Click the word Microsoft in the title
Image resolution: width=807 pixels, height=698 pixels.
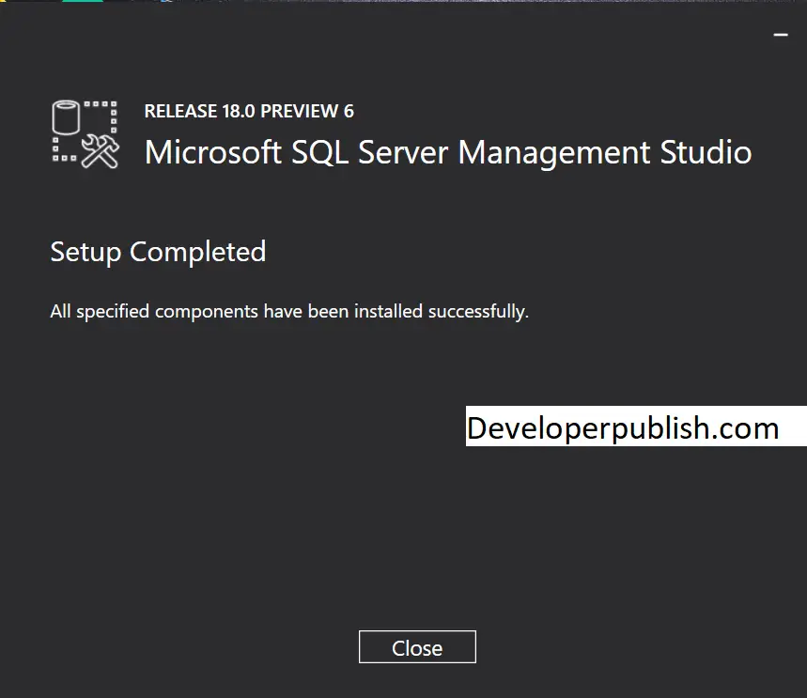(213, 152)
